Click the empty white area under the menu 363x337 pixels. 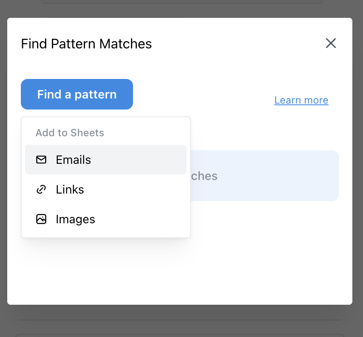pyautogui.click(x=128, y=272)
